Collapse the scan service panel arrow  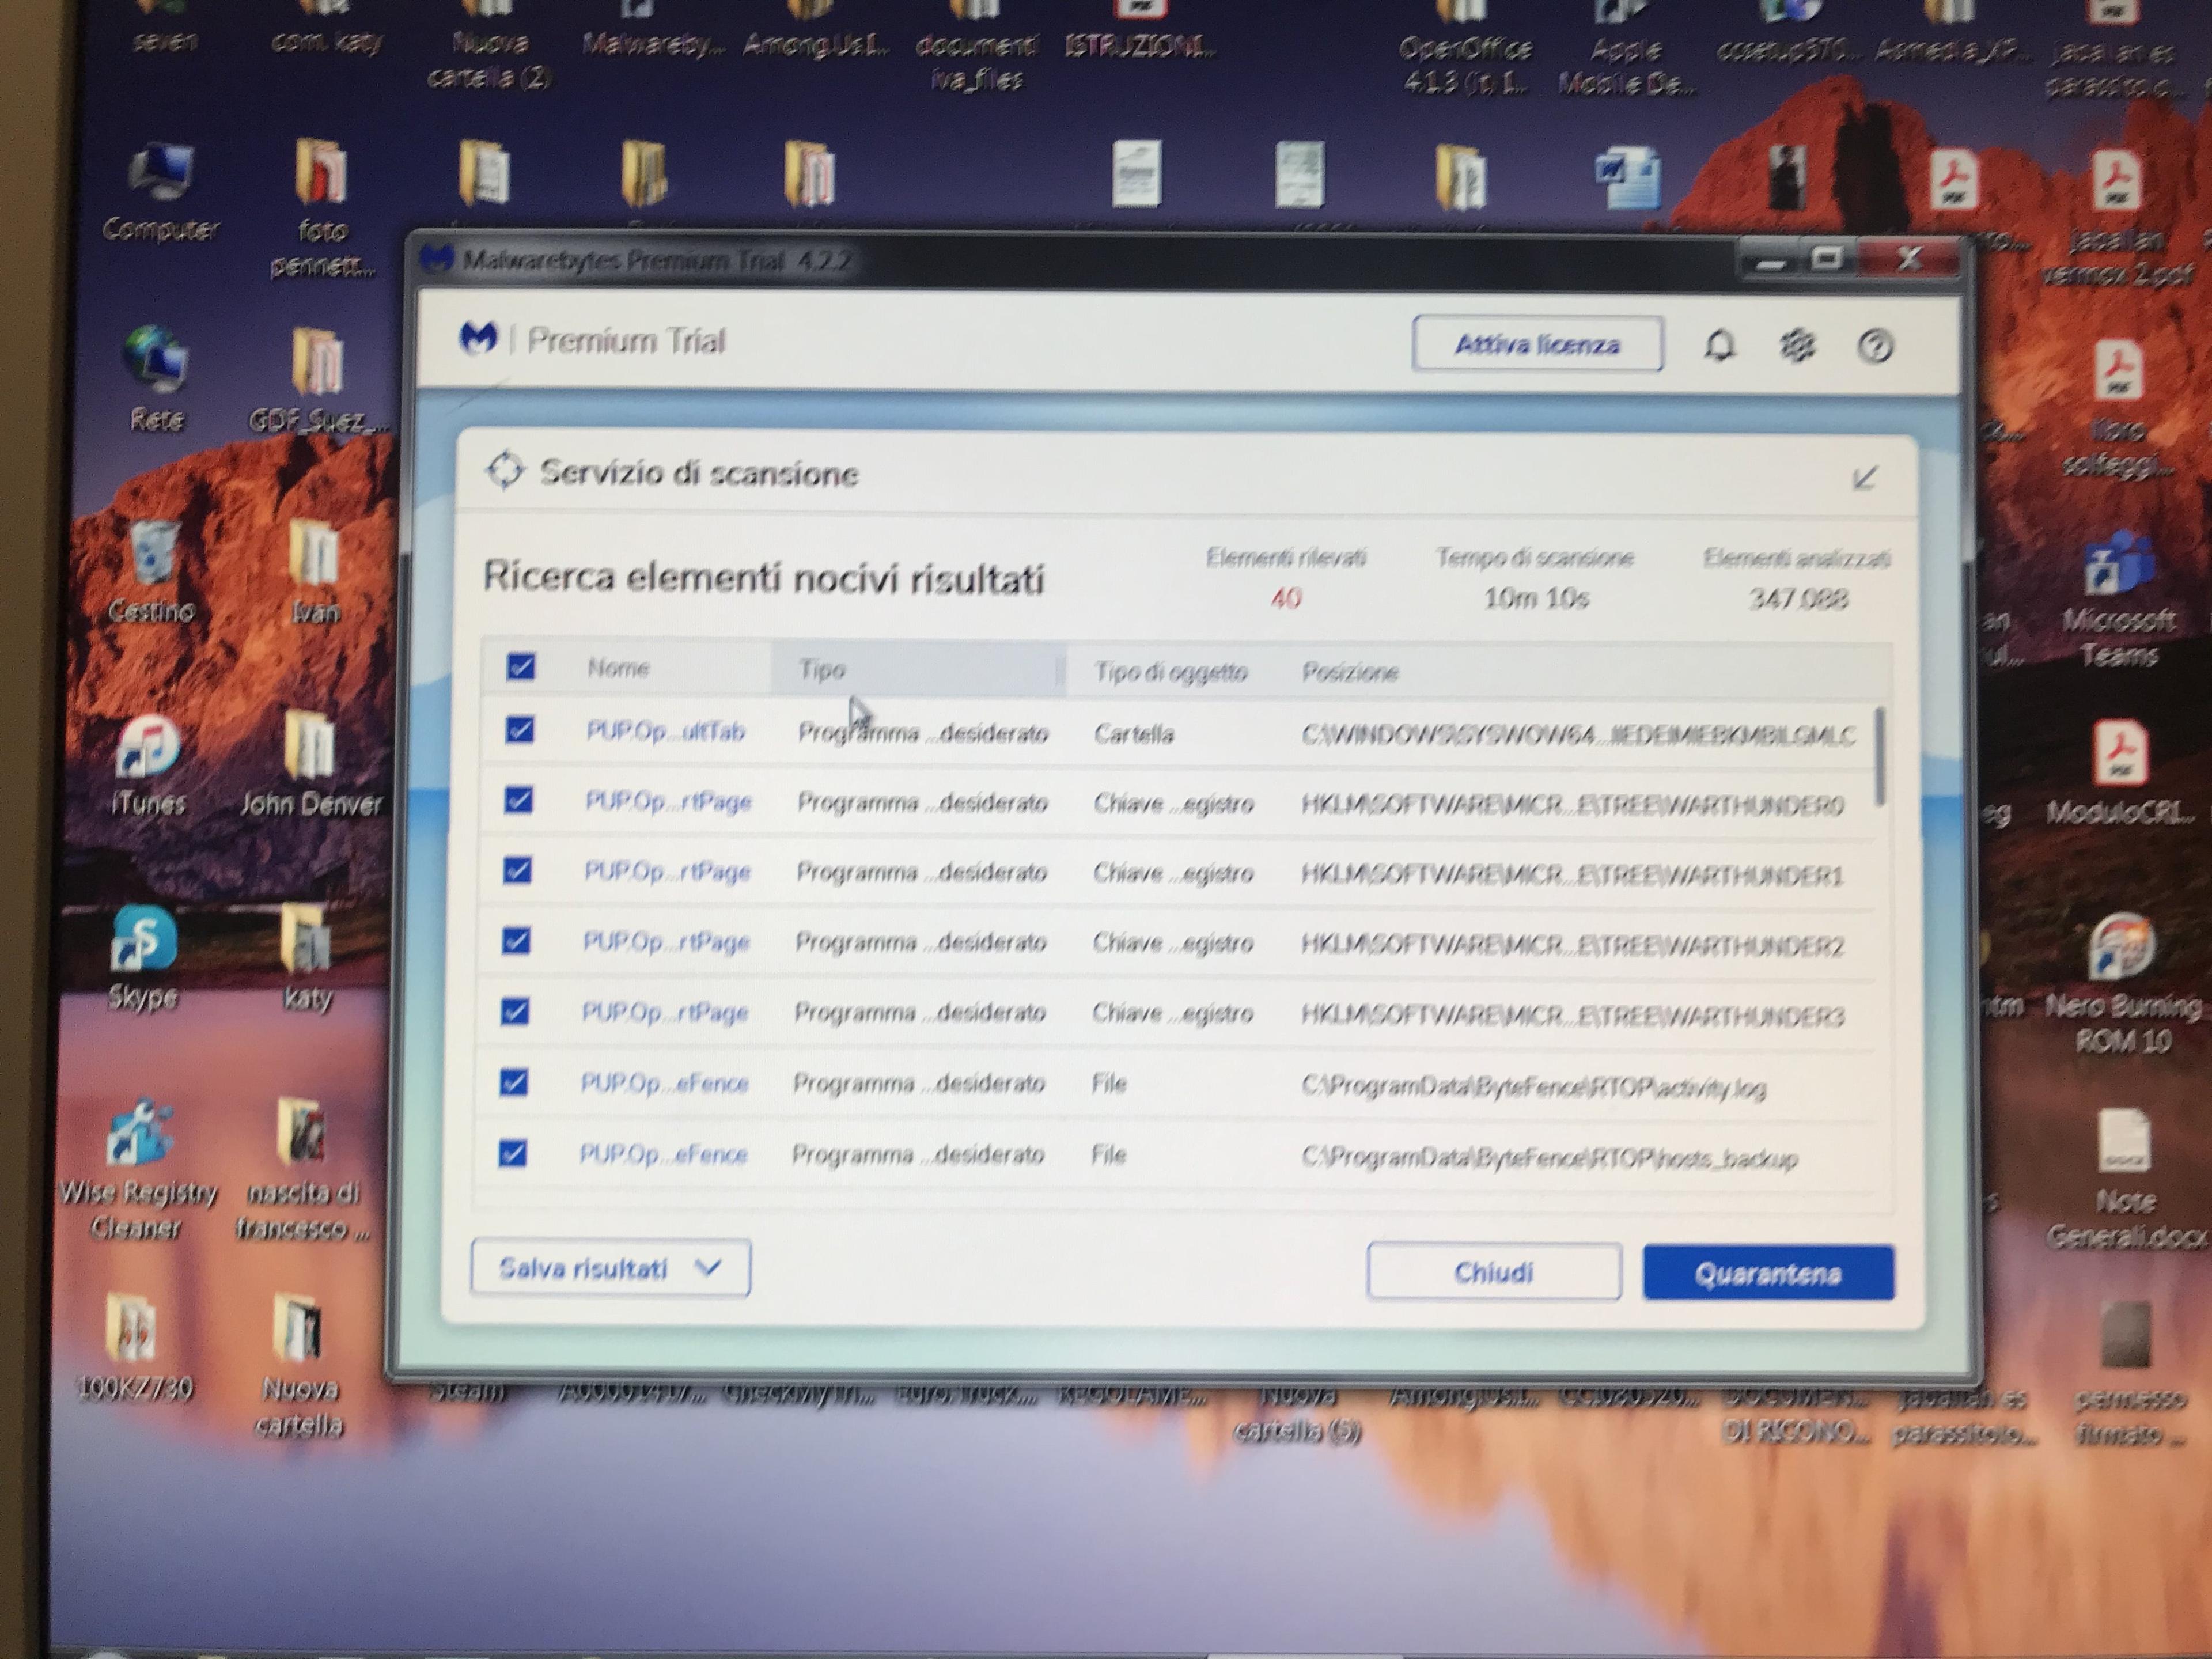(1864, 478)
